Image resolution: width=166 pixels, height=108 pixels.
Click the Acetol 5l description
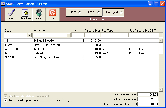pyautogui.click(x=39, y=49)
